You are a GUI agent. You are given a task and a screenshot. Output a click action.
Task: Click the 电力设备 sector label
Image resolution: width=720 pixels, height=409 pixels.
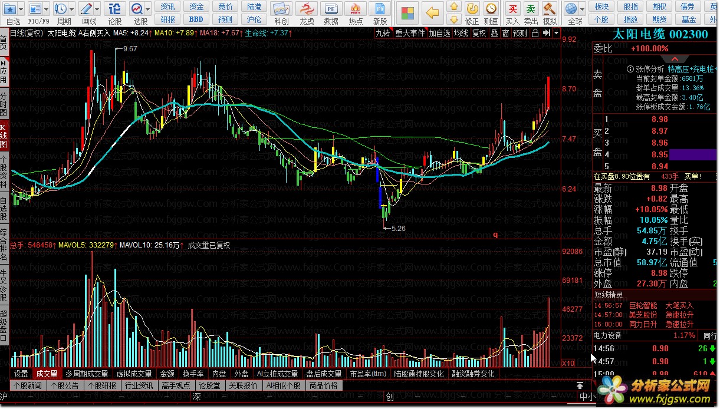coord(607,335)
